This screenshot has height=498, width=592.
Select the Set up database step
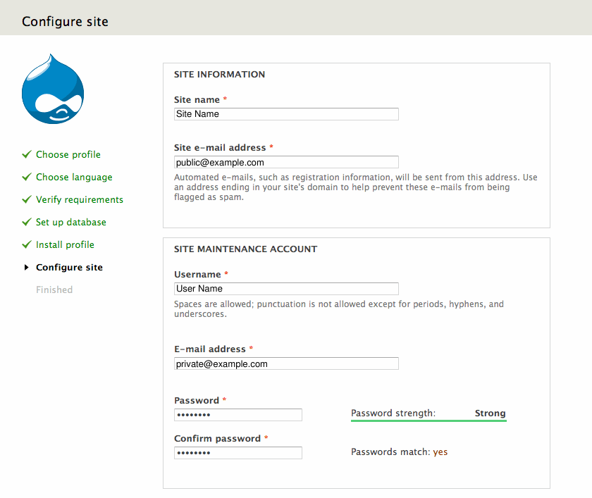[x=71, y=223]
